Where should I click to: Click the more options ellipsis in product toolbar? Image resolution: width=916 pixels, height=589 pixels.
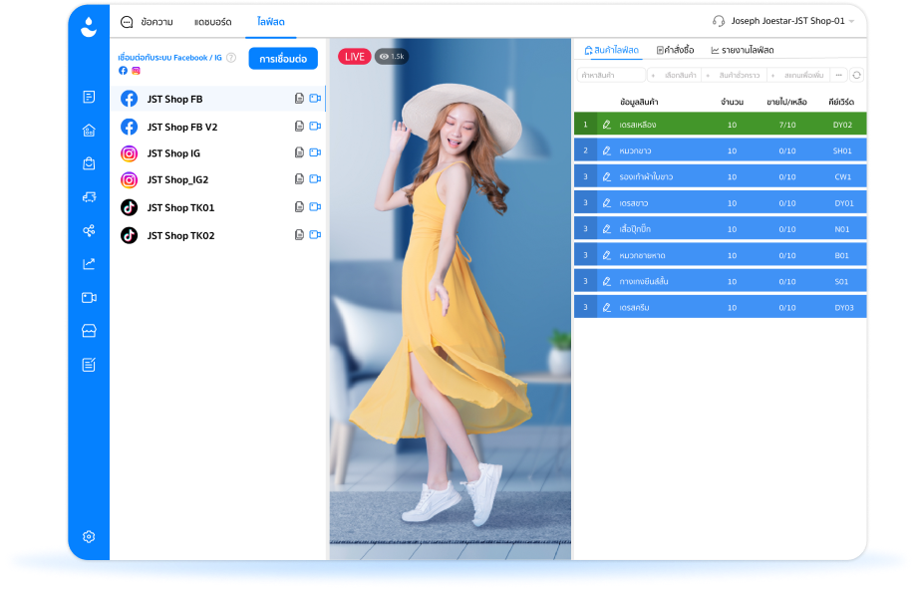pos(839,75)
